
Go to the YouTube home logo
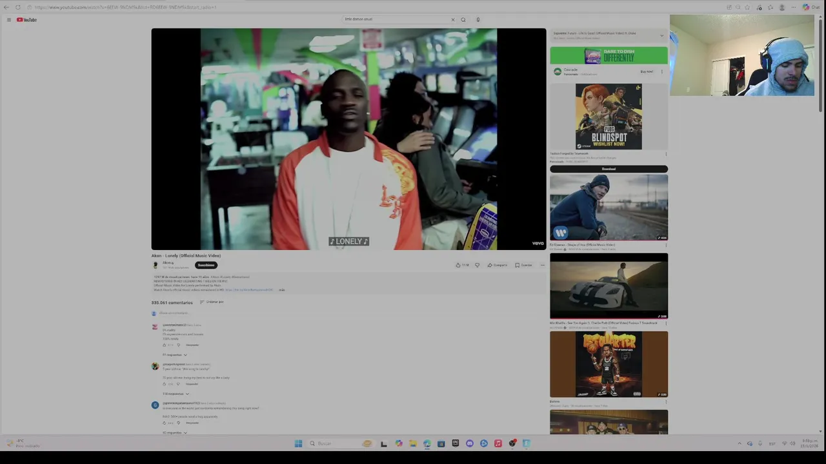coord(26,20)
